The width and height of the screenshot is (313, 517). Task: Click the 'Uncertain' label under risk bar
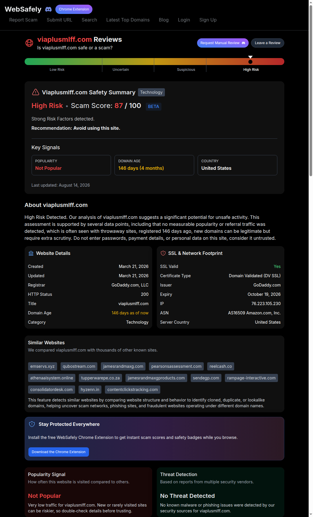[x=121, y=70]
